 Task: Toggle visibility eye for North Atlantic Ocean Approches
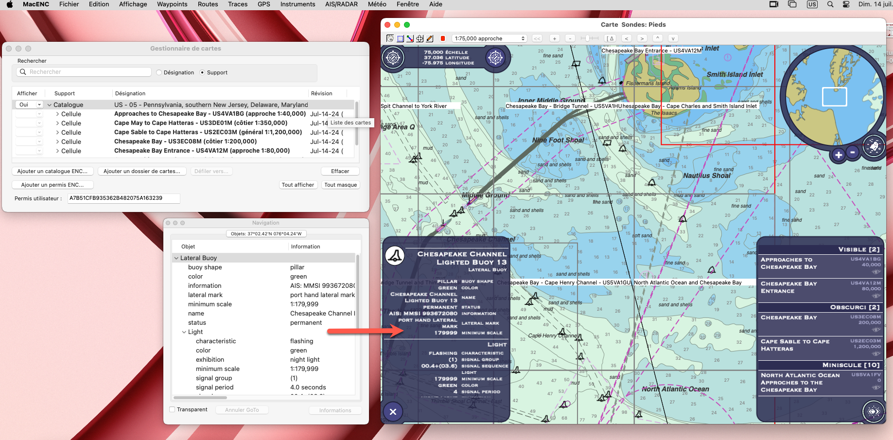tap(876, 387)
